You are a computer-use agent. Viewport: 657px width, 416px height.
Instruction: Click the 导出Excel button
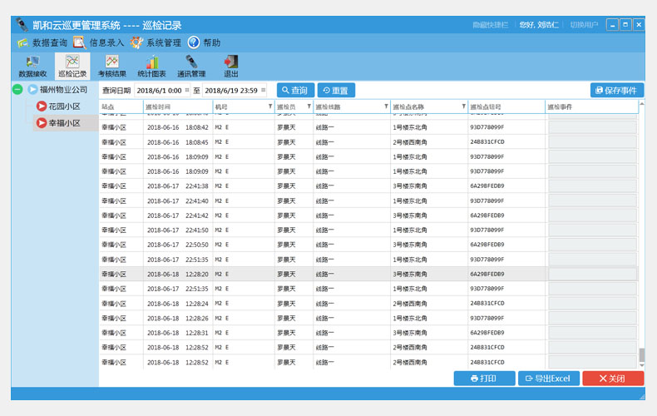(549, 379)
